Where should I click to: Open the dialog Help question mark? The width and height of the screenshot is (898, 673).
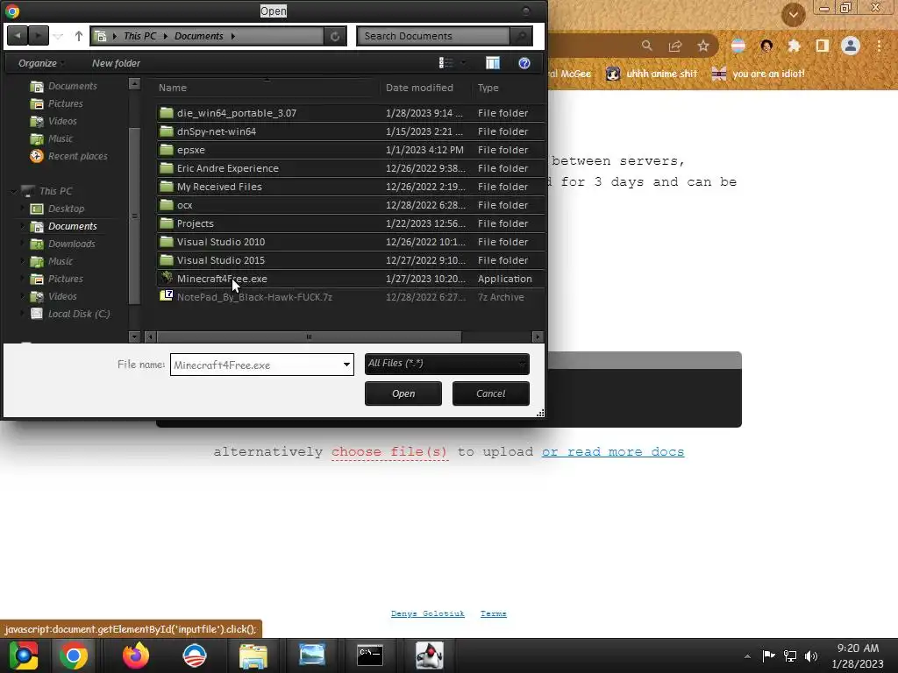pos(524,63)
